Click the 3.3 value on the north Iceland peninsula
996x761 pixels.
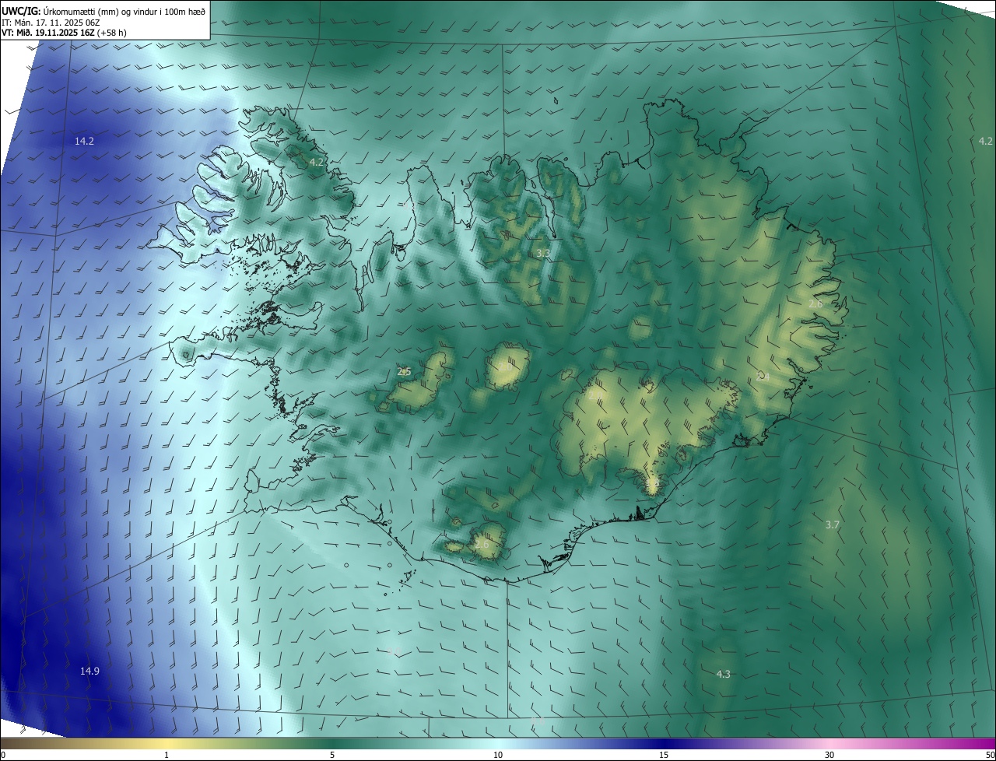pyautogui.click(x=543, y=254)
